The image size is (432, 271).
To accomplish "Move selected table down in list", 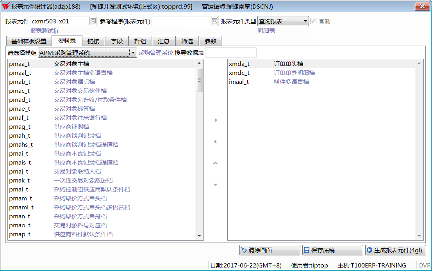I will coord(216,184).
